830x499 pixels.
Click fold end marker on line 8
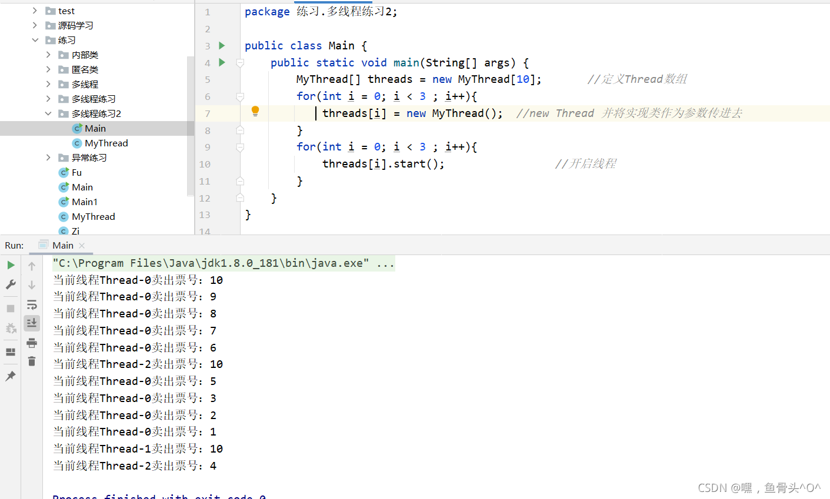(x=240, y=130)
